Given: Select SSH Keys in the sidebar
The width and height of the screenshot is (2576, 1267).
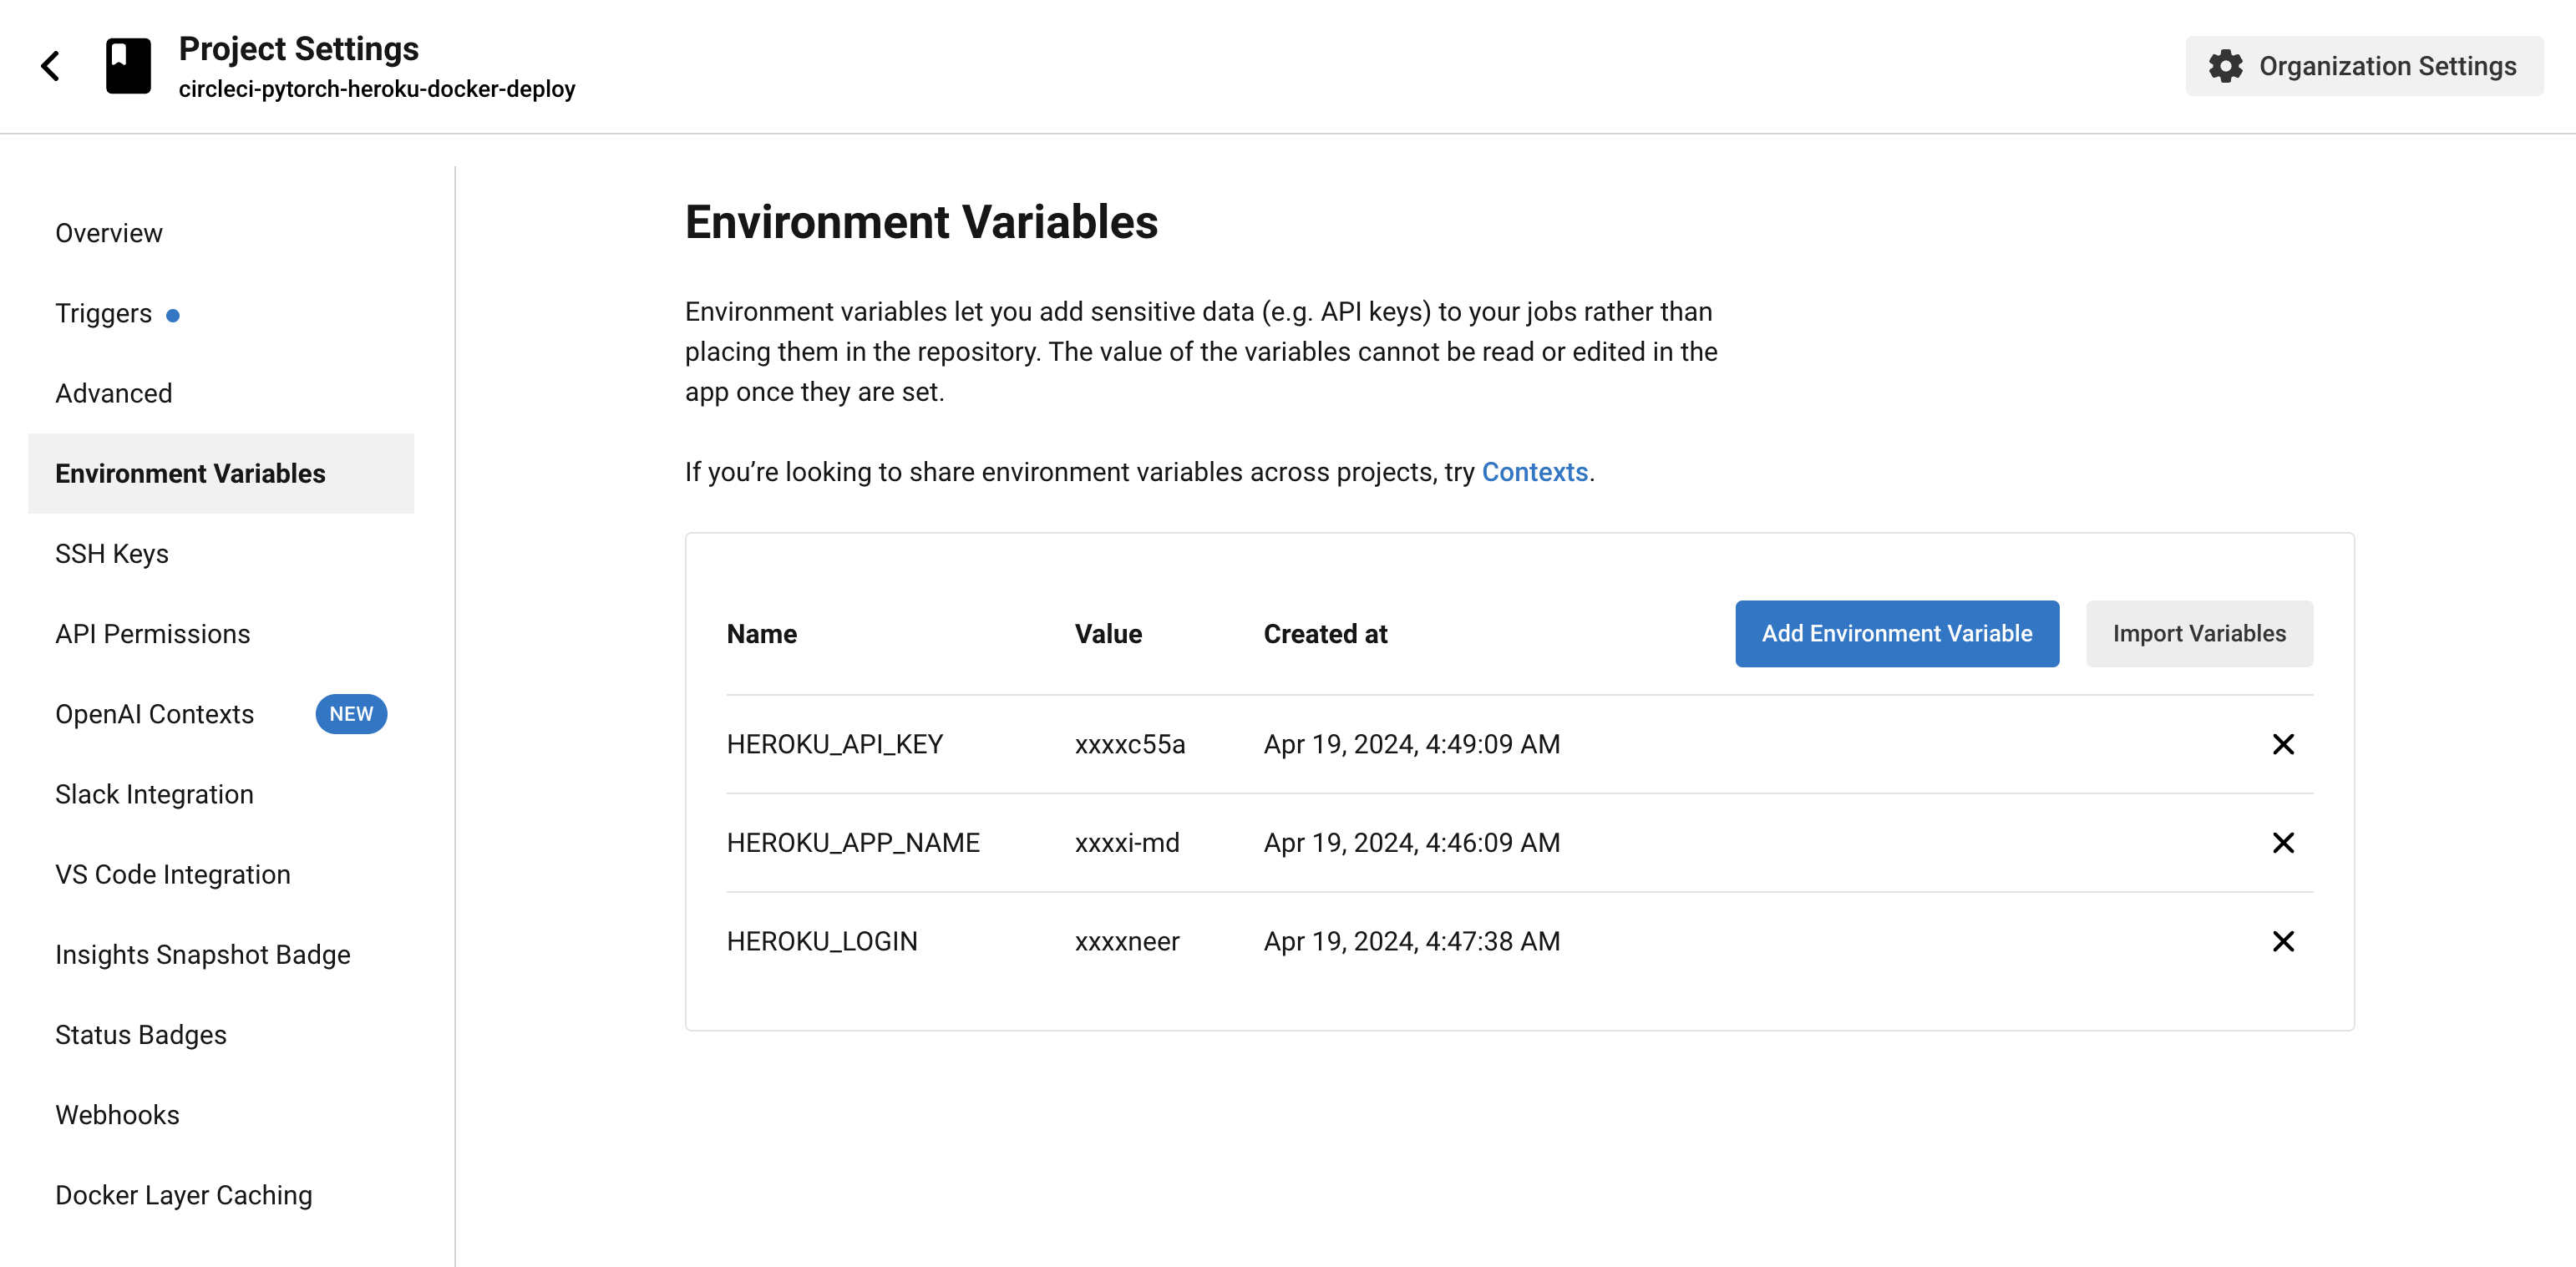Looking at the screenshot, I should point(112,553).
